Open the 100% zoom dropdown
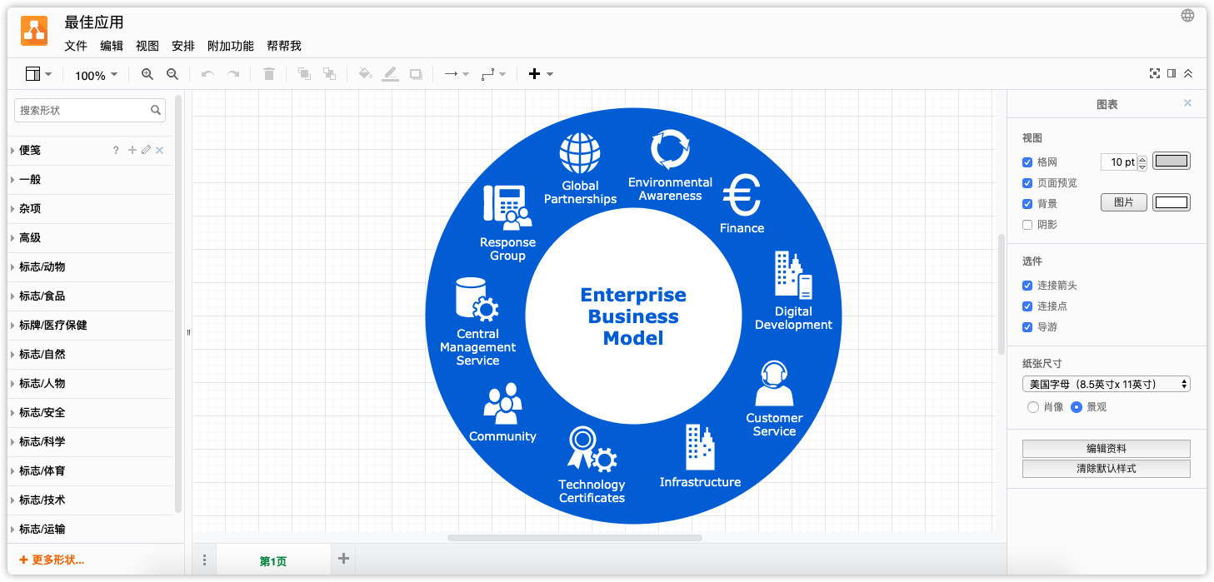This screenshot has width=1214, height=582. point(96,75)
